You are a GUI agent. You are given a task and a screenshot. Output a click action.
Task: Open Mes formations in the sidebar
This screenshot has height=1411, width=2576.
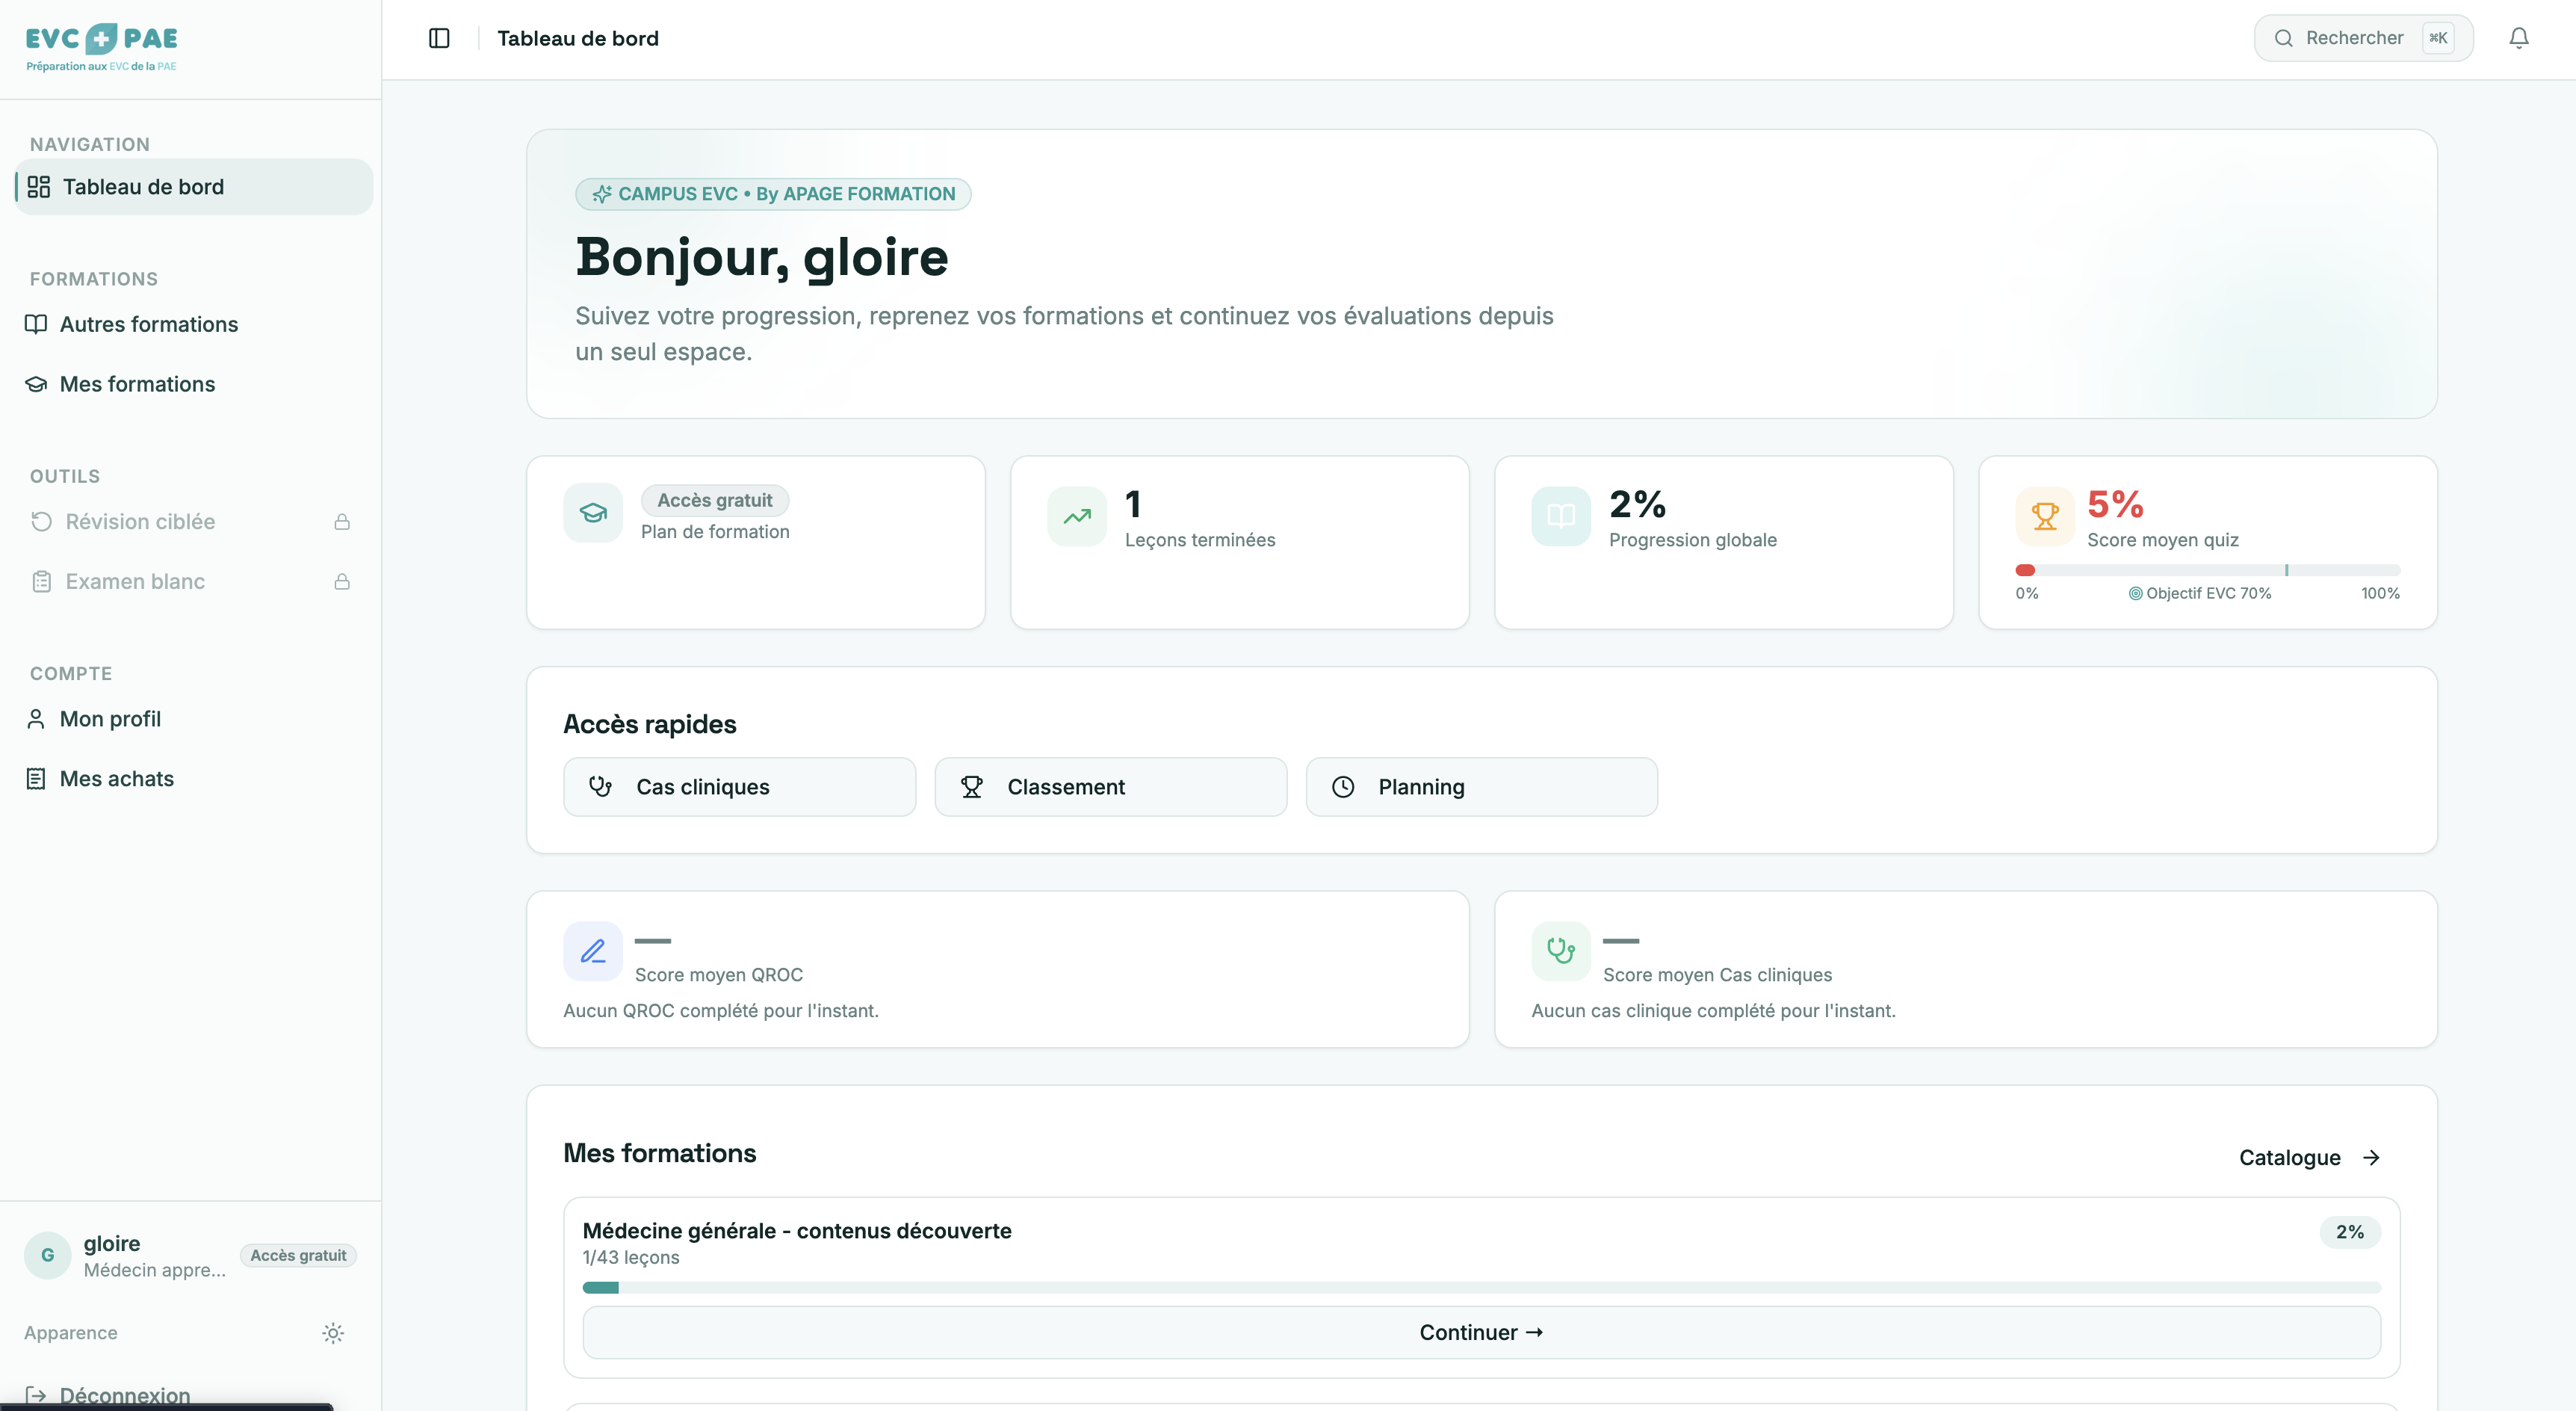[136, 384]
